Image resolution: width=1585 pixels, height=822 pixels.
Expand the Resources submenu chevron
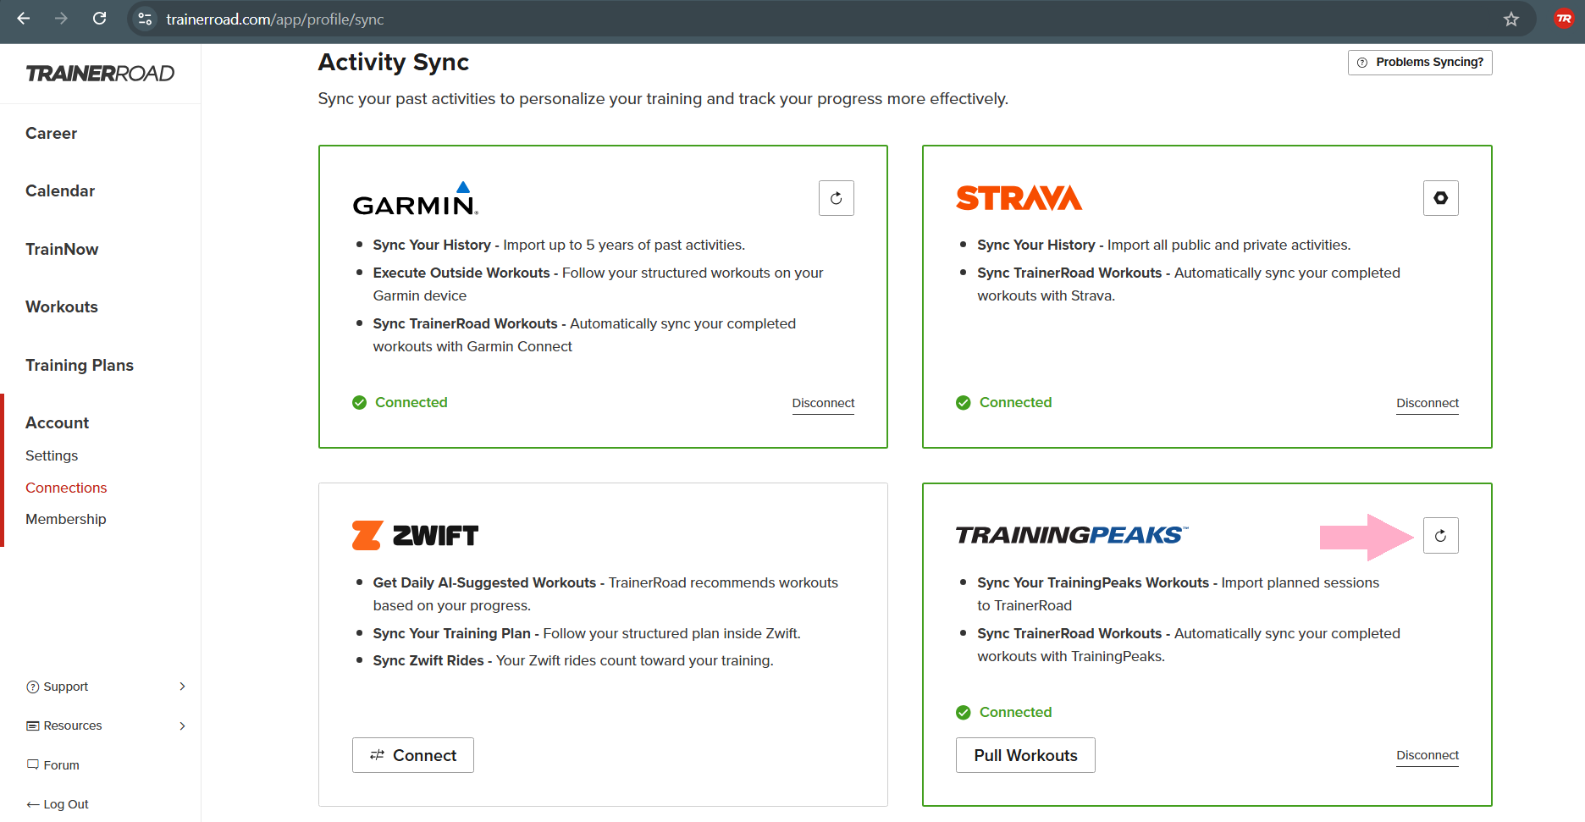[182, 725]
